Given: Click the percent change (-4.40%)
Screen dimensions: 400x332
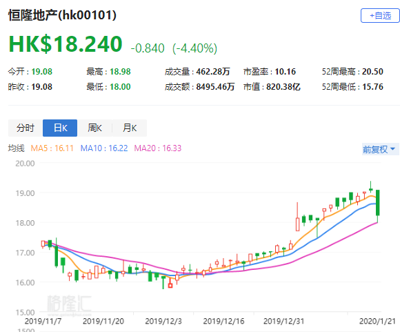Looking at the screenshot, I should (x=195, y=48).
